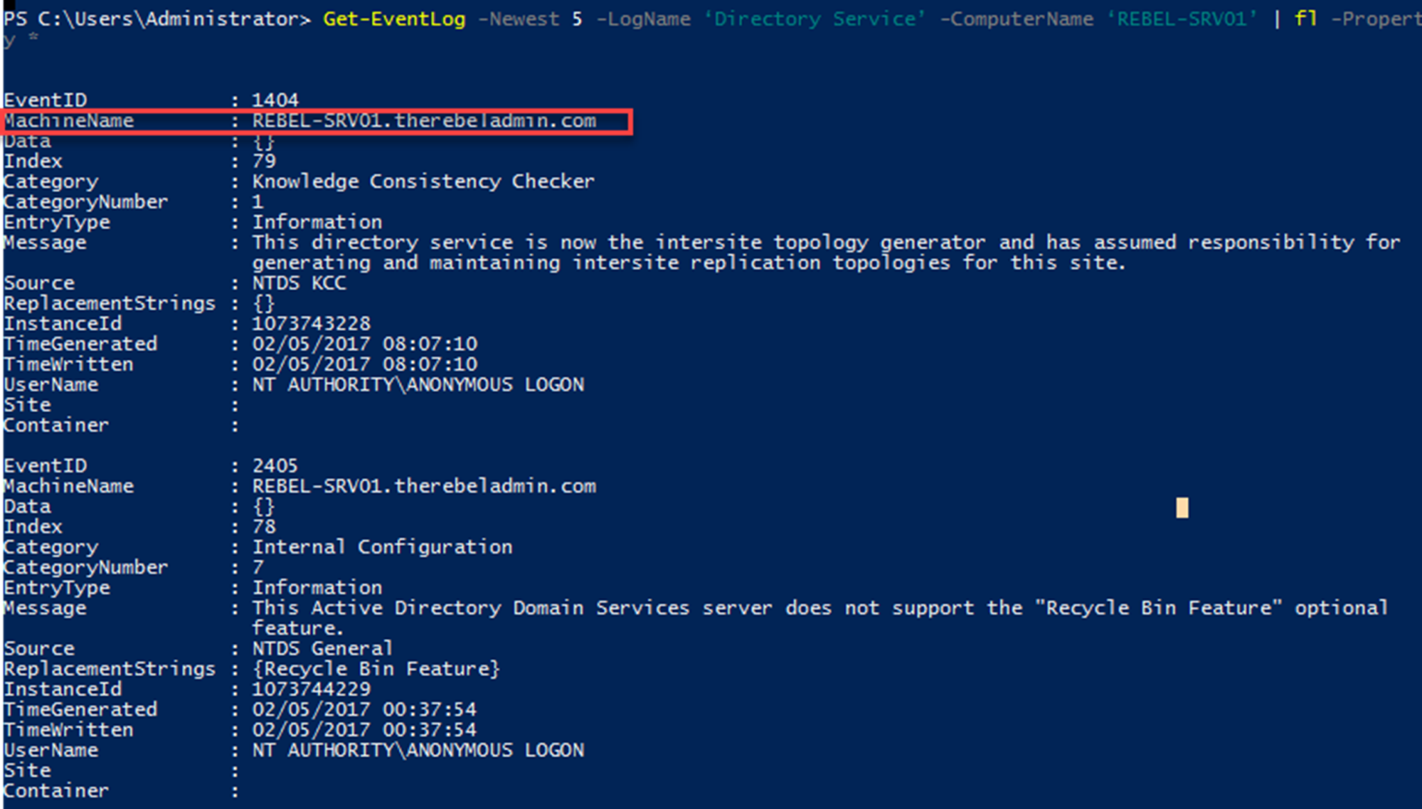Click the Get-EventLog command text
The image size is (1422, 809).
393,19
